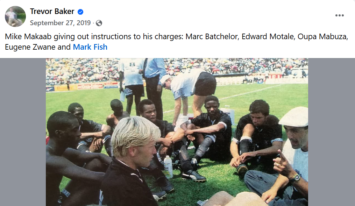Follow the Mark Fish tagged link
Image resolution: width=355 pixels, height=206 pixels.
tap(90, 47)
